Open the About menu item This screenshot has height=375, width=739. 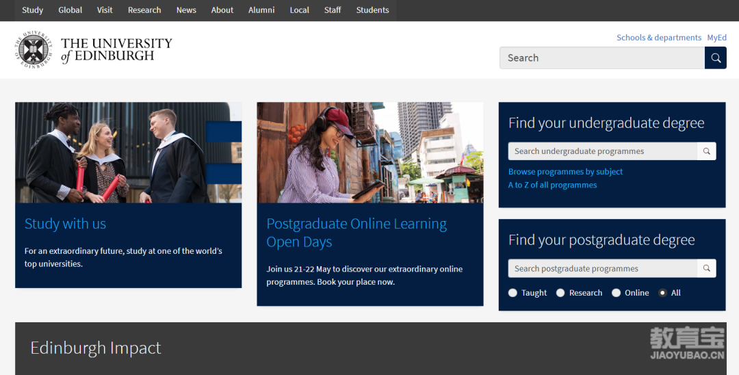click(x=222, y=10)
